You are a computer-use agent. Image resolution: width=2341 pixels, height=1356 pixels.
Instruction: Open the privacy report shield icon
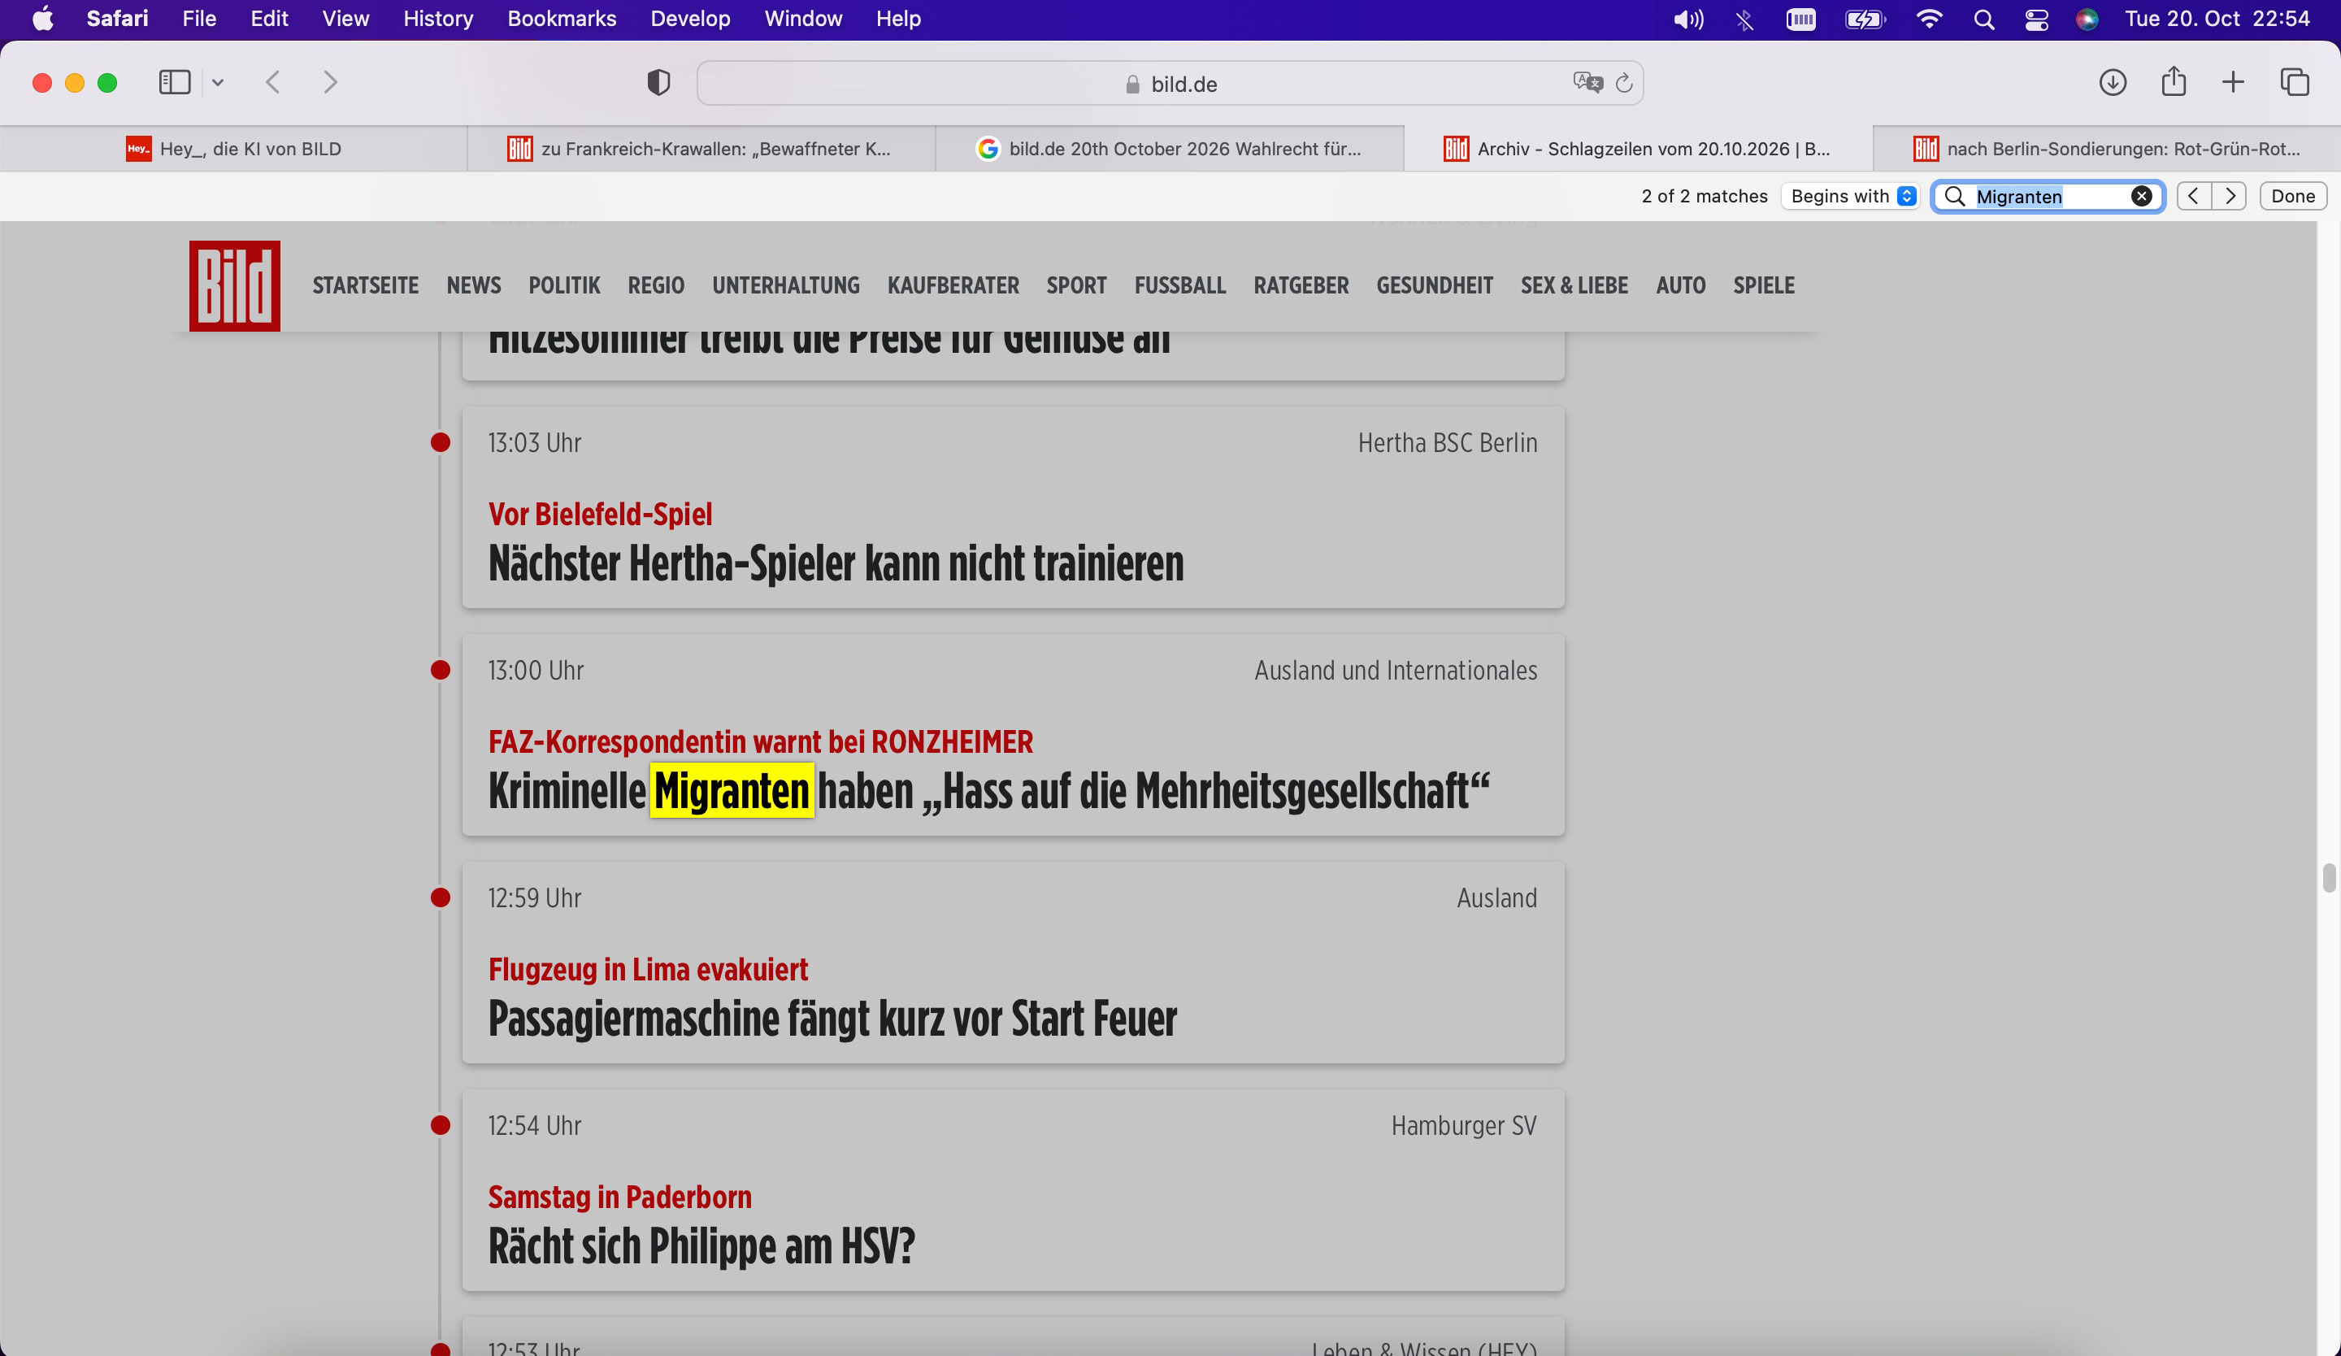click(658, 83)
